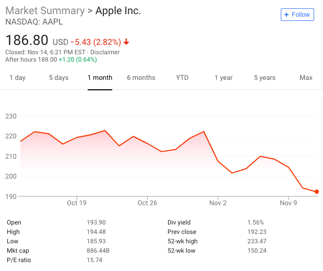Select the 1 month tab
The width and height of the screenshot is (323, 271).
[100, 78]
